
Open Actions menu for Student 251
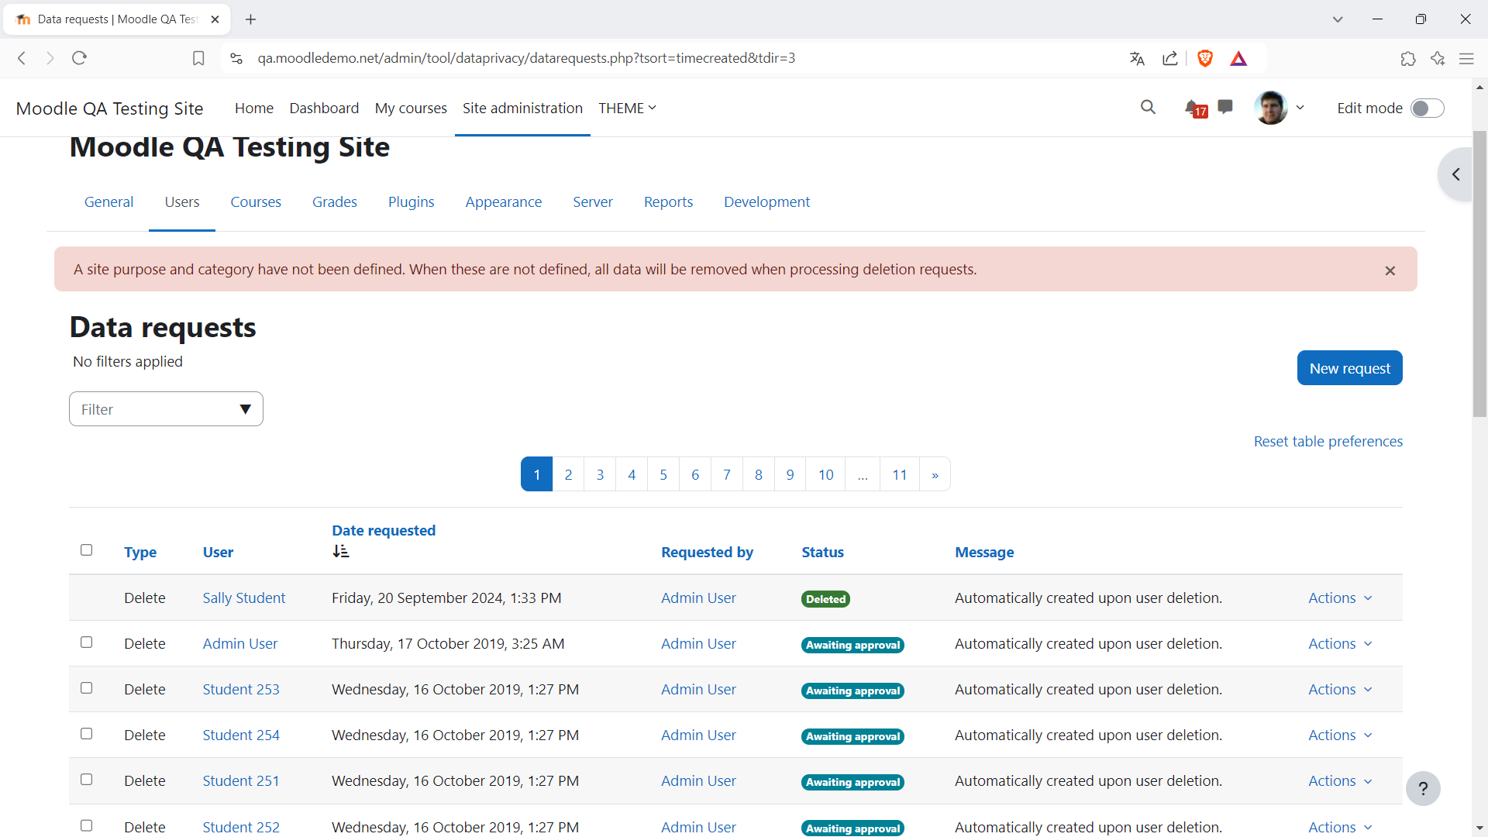tap(1340, 781)
